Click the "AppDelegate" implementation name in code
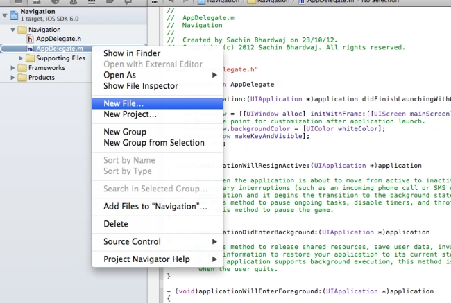451x303 pixels. (253, 85)
